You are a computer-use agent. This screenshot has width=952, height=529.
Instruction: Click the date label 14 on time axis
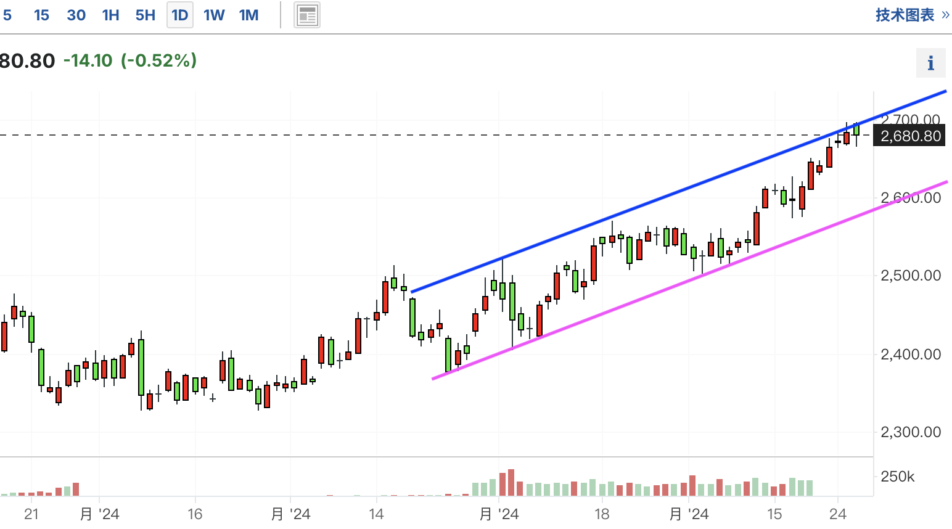point(376,514)
